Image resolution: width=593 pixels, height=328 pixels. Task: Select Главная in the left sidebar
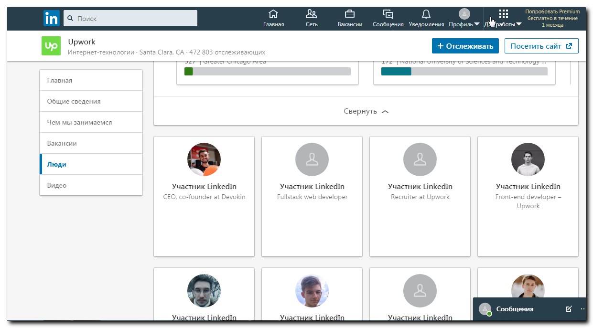coord(91,80)
